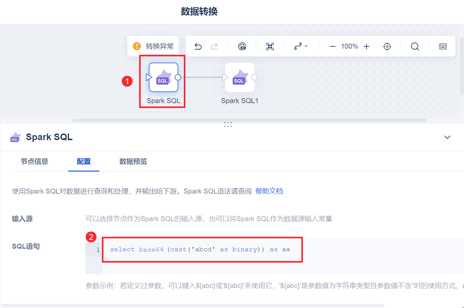The image size is (464, 308).
Task: Zoom in with the plus icon
Action: [366, 47]
